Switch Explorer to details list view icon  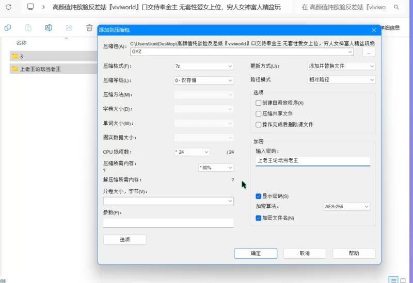tap(393, 280)
